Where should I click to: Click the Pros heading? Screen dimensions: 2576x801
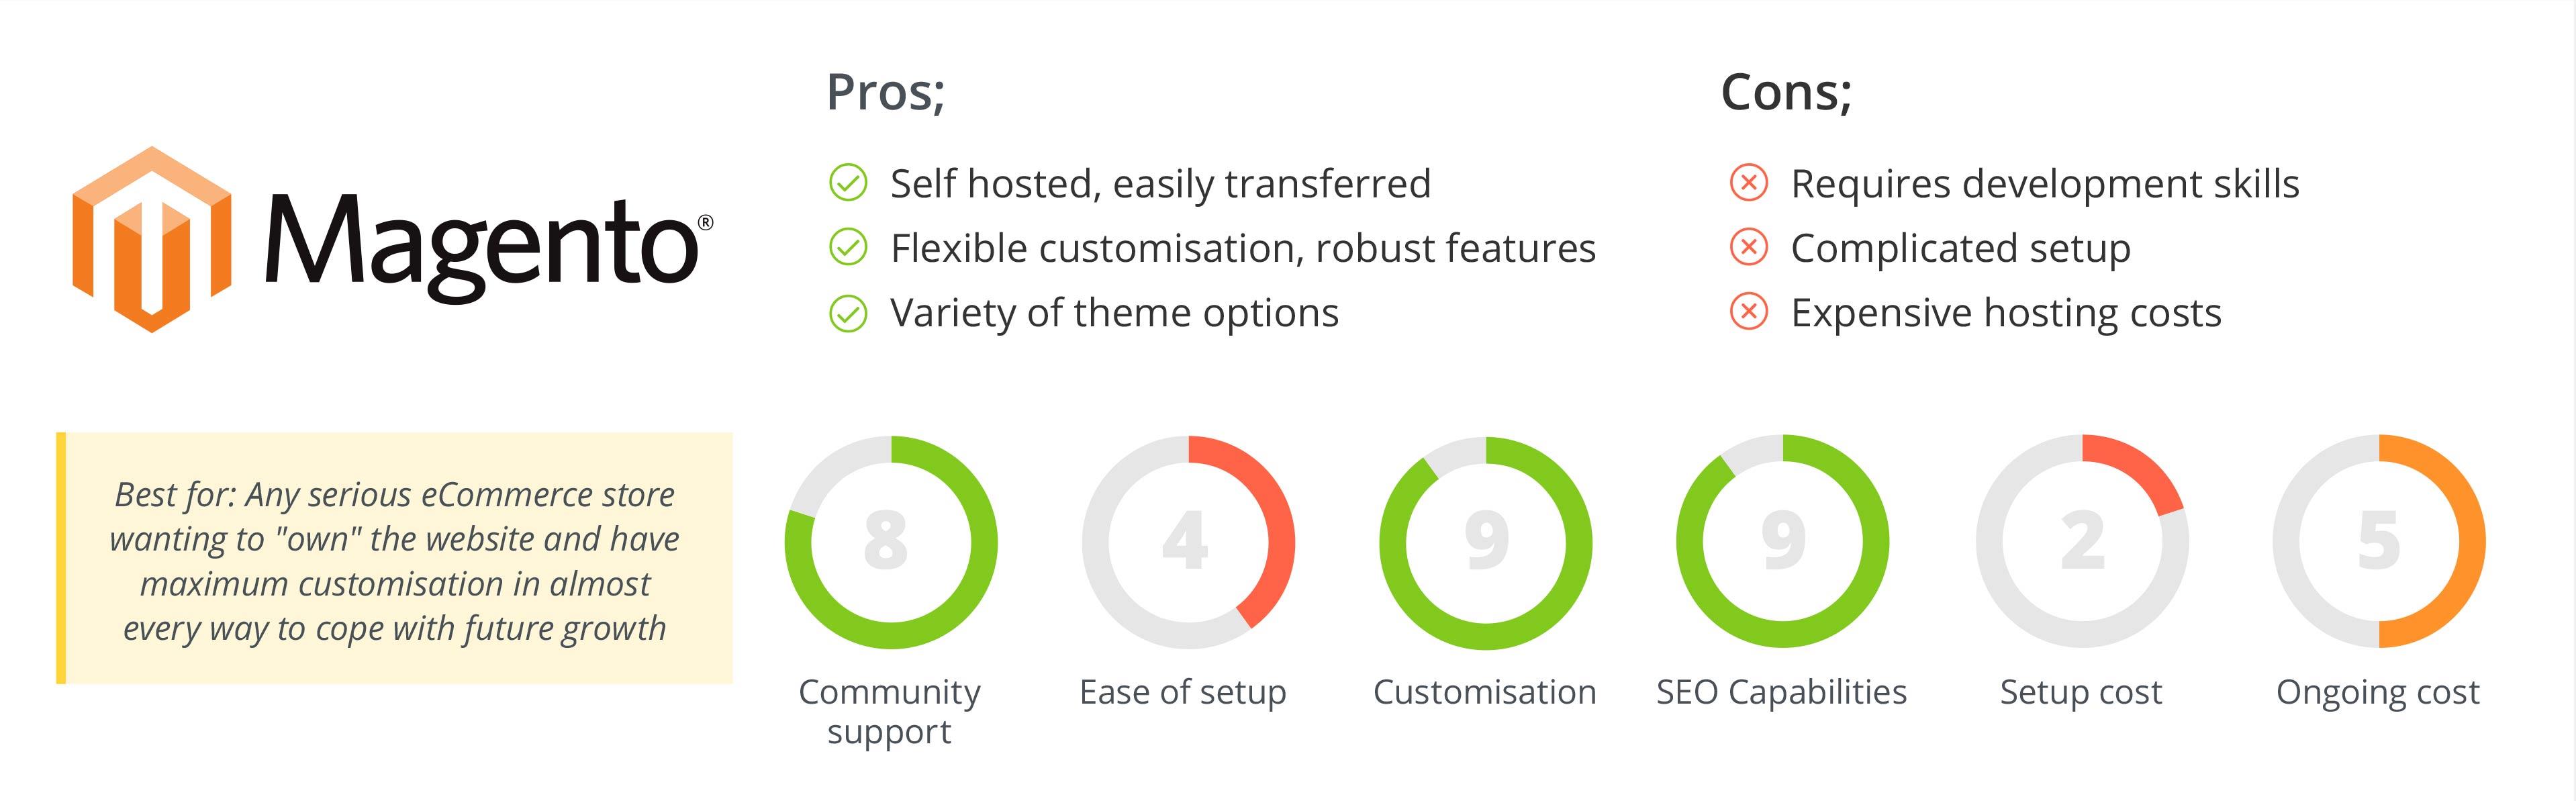point(885,92)
